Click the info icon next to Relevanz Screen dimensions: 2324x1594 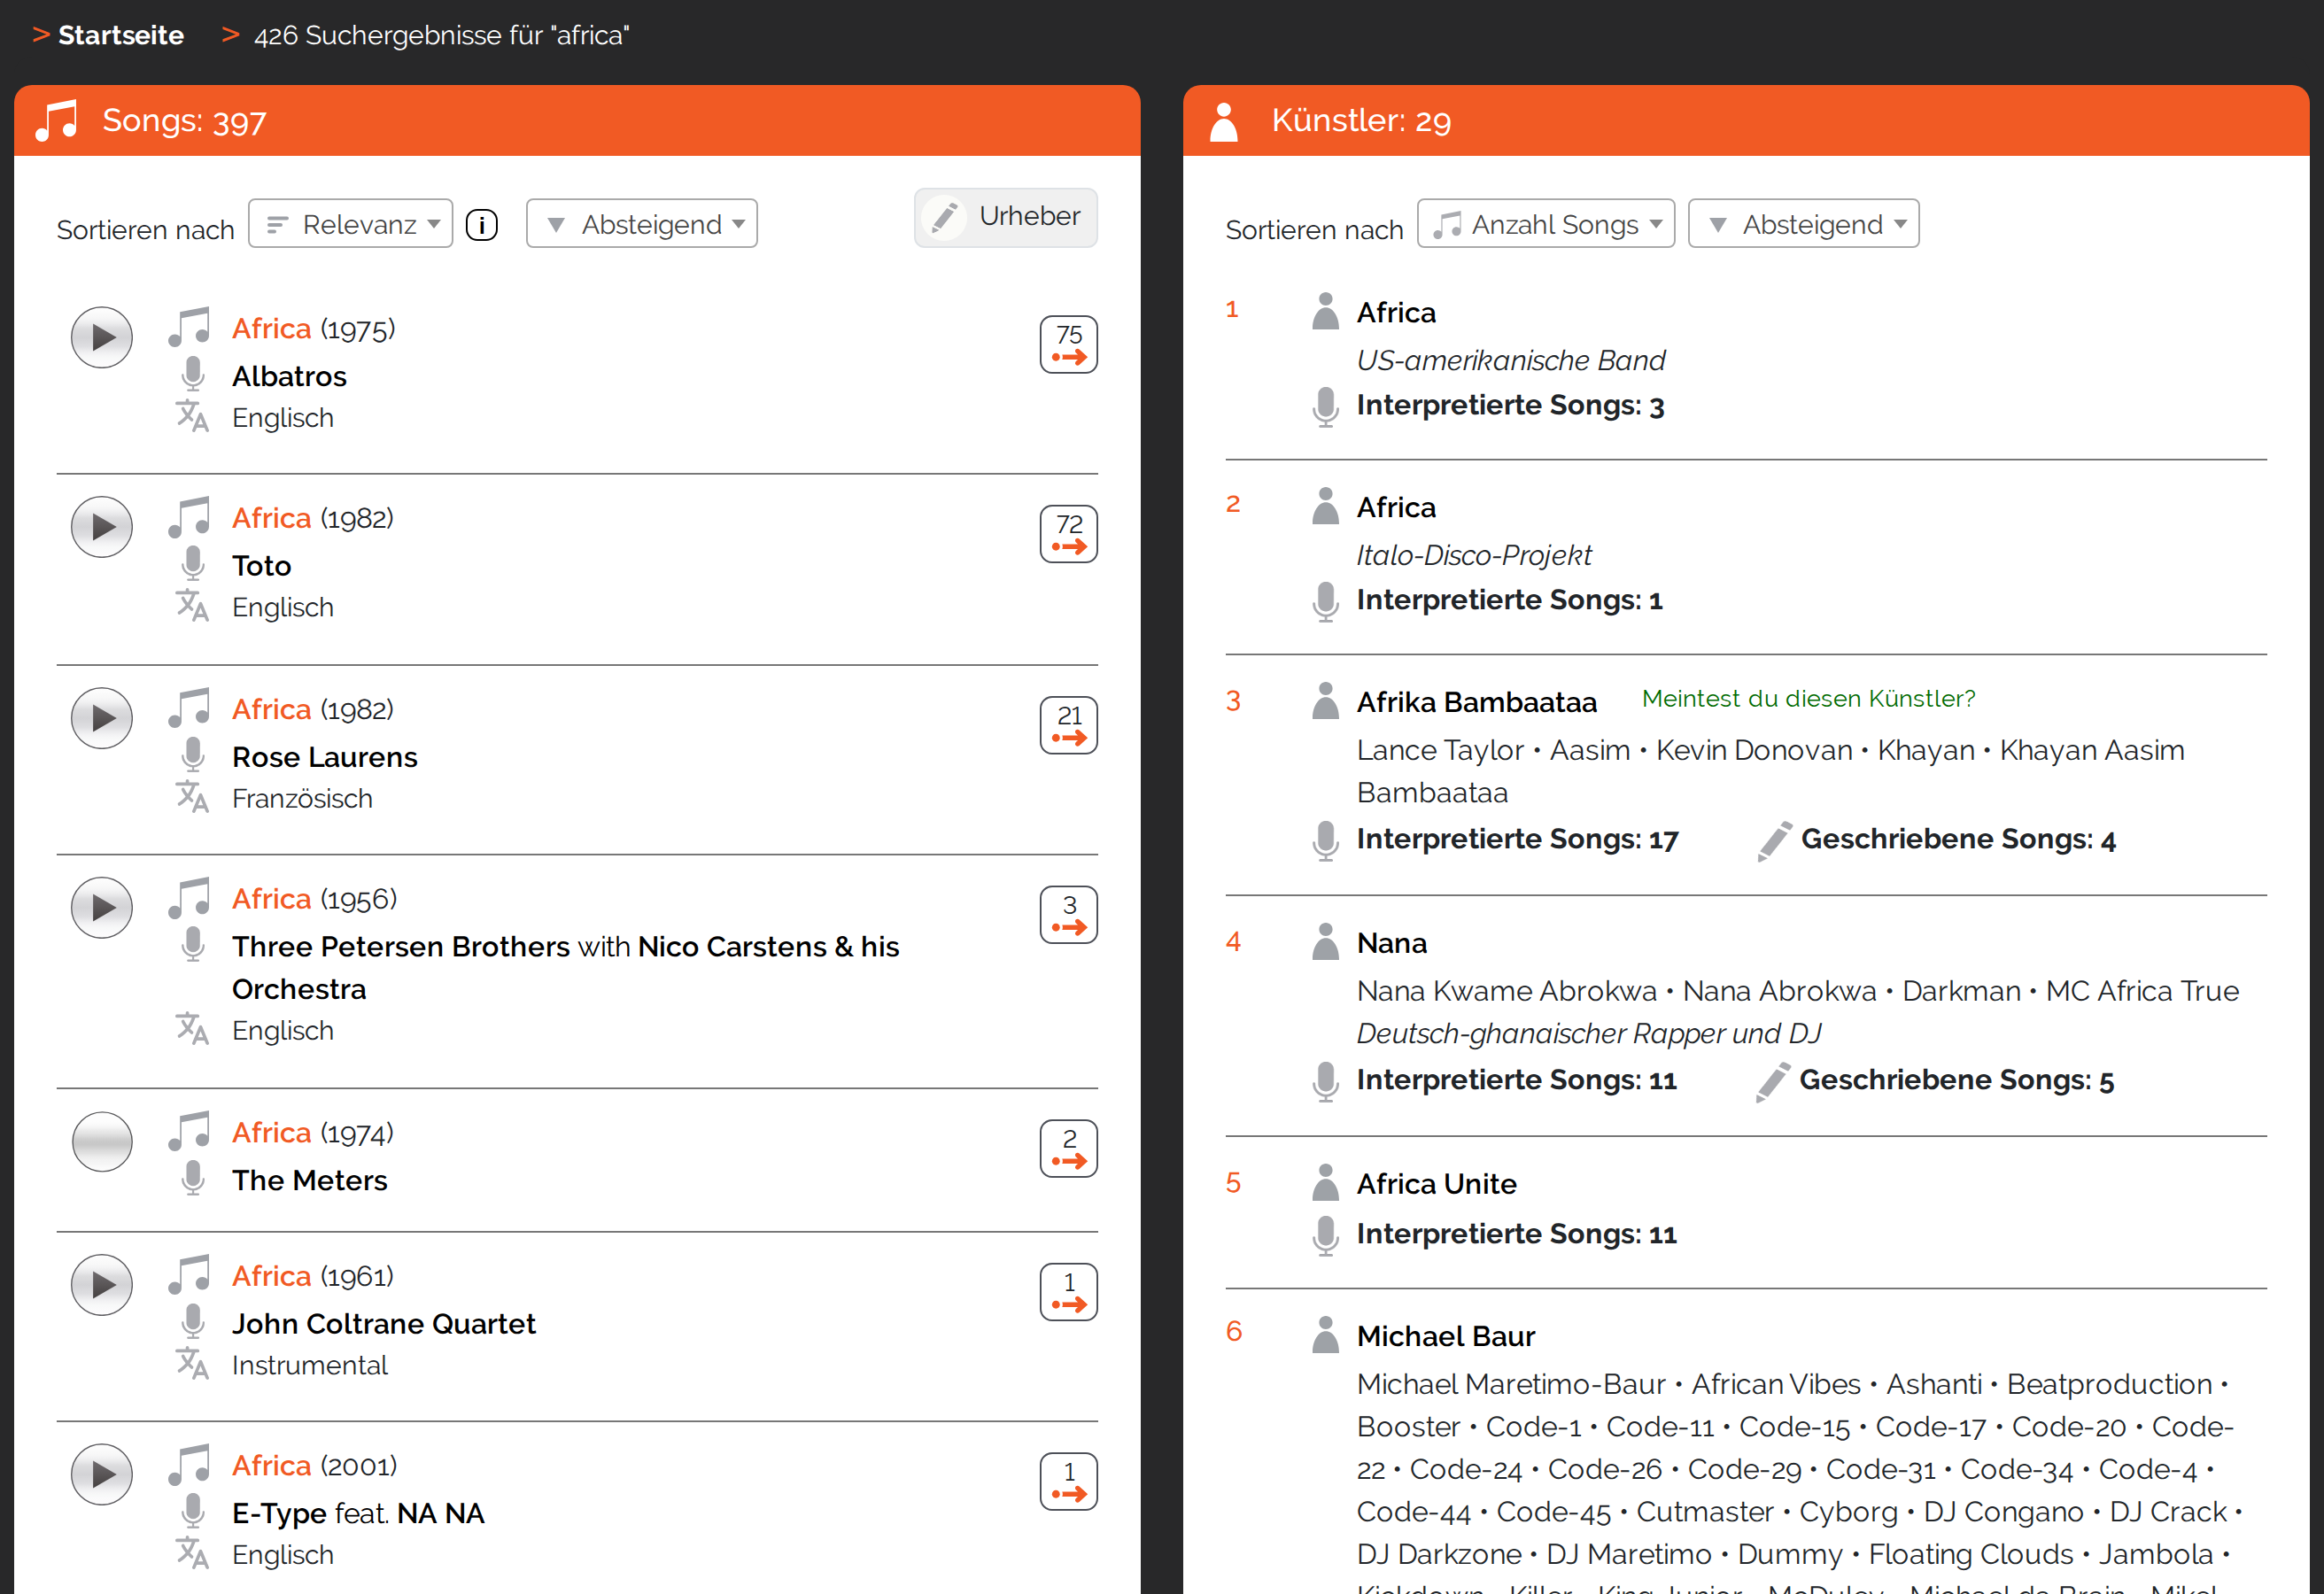coord(482,225)
